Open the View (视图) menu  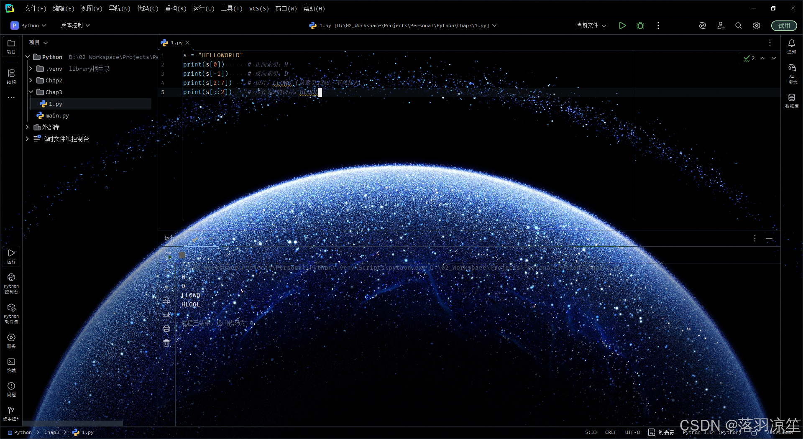[92, 8]
